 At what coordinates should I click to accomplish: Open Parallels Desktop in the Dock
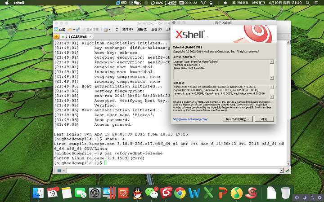(109, 193)
